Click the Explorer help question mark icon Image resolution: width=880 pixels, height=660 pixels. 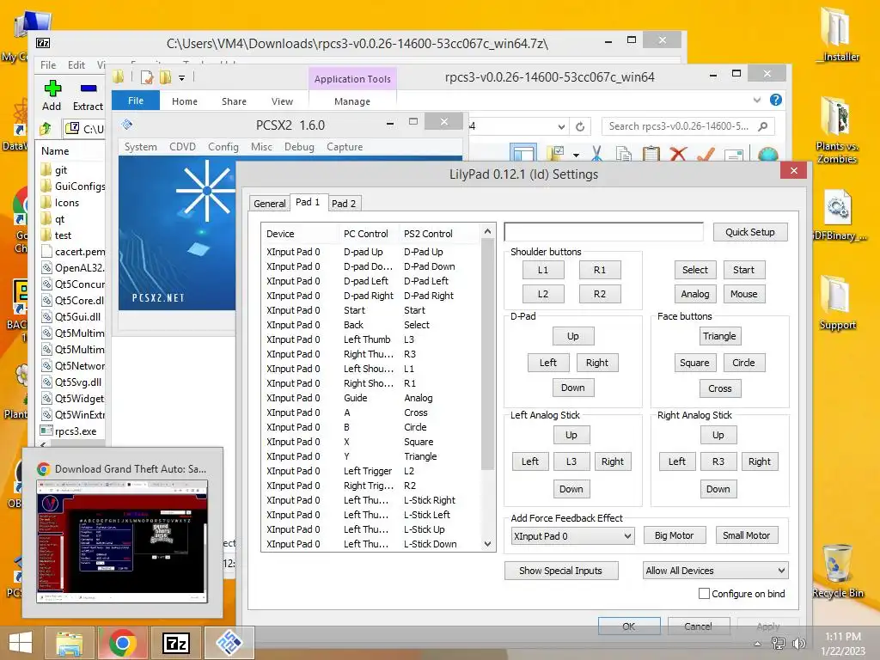(x=776, y=100)
